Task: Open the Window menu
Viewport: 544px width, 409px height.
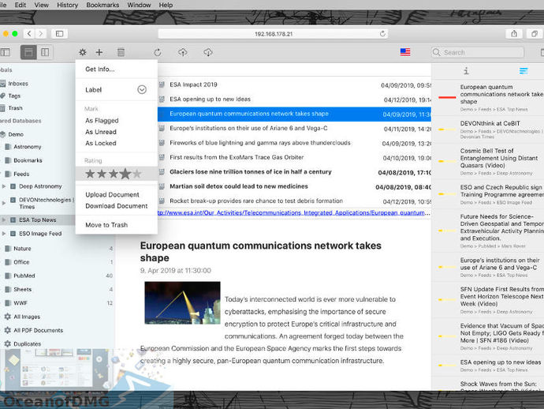Action: [x=139, y=5]
